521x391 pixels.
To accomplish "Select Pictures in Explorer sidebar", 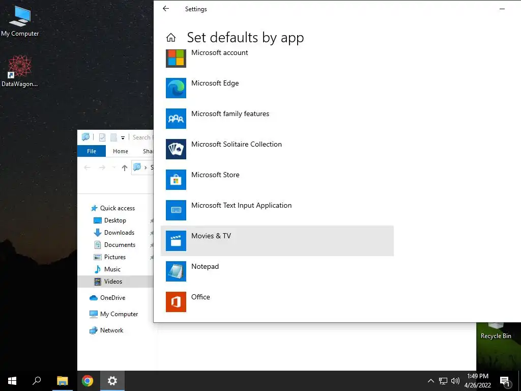I will (x=110, y=257).
